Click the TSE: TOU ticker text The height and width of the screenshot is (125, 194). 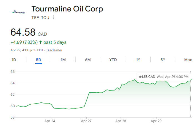coord(40,18)
